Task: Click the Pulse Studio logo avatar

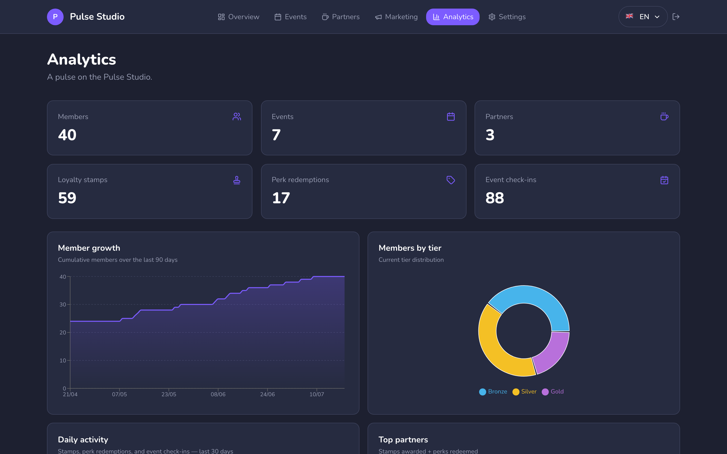Action: 55,17
